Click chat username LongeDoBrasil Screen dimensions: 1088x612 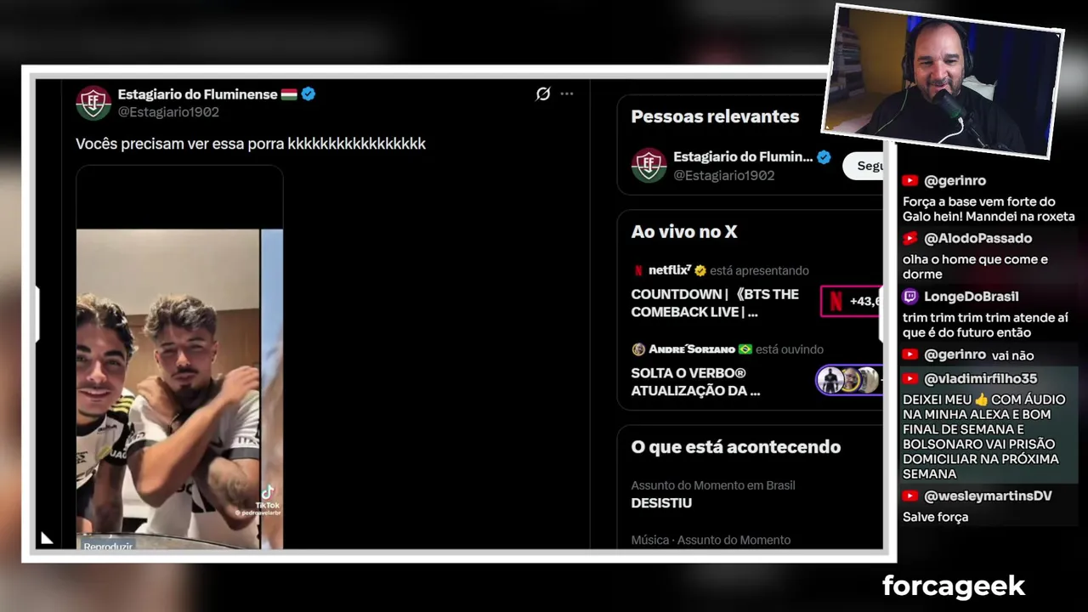coord(971,297)
